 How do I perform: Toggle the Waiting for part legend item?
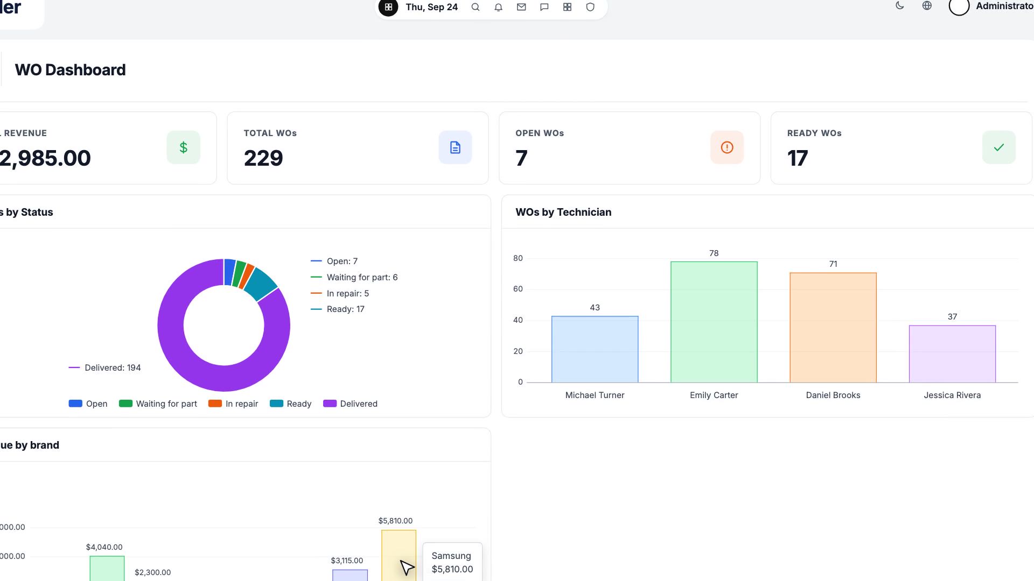coord(158,403)
